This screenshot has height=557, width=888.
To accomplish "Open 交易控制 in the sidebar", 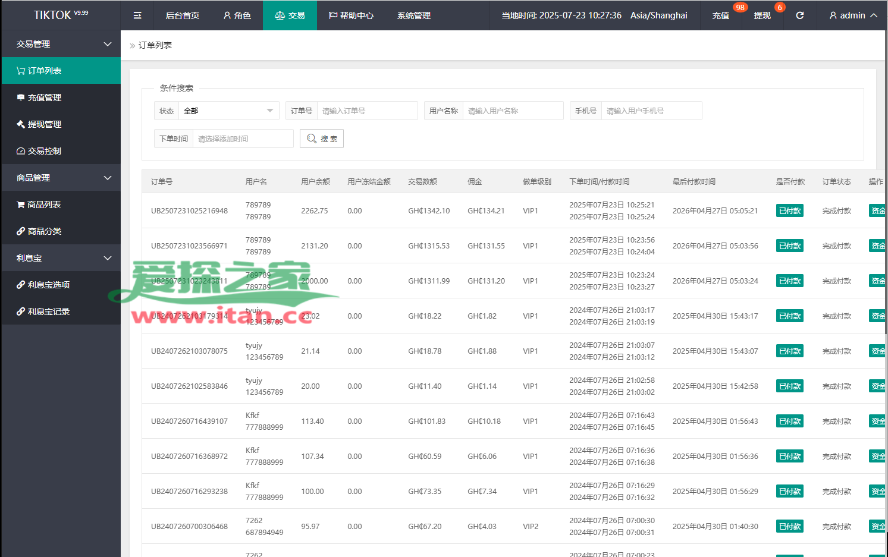I will pos(61,151).
